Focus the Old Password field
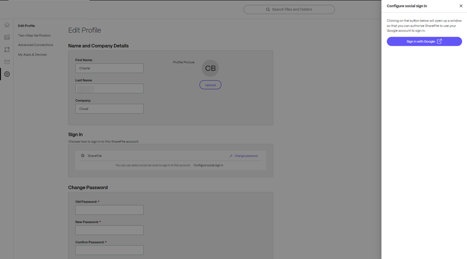Screen dimensions: 467x259 pos(109,210)
